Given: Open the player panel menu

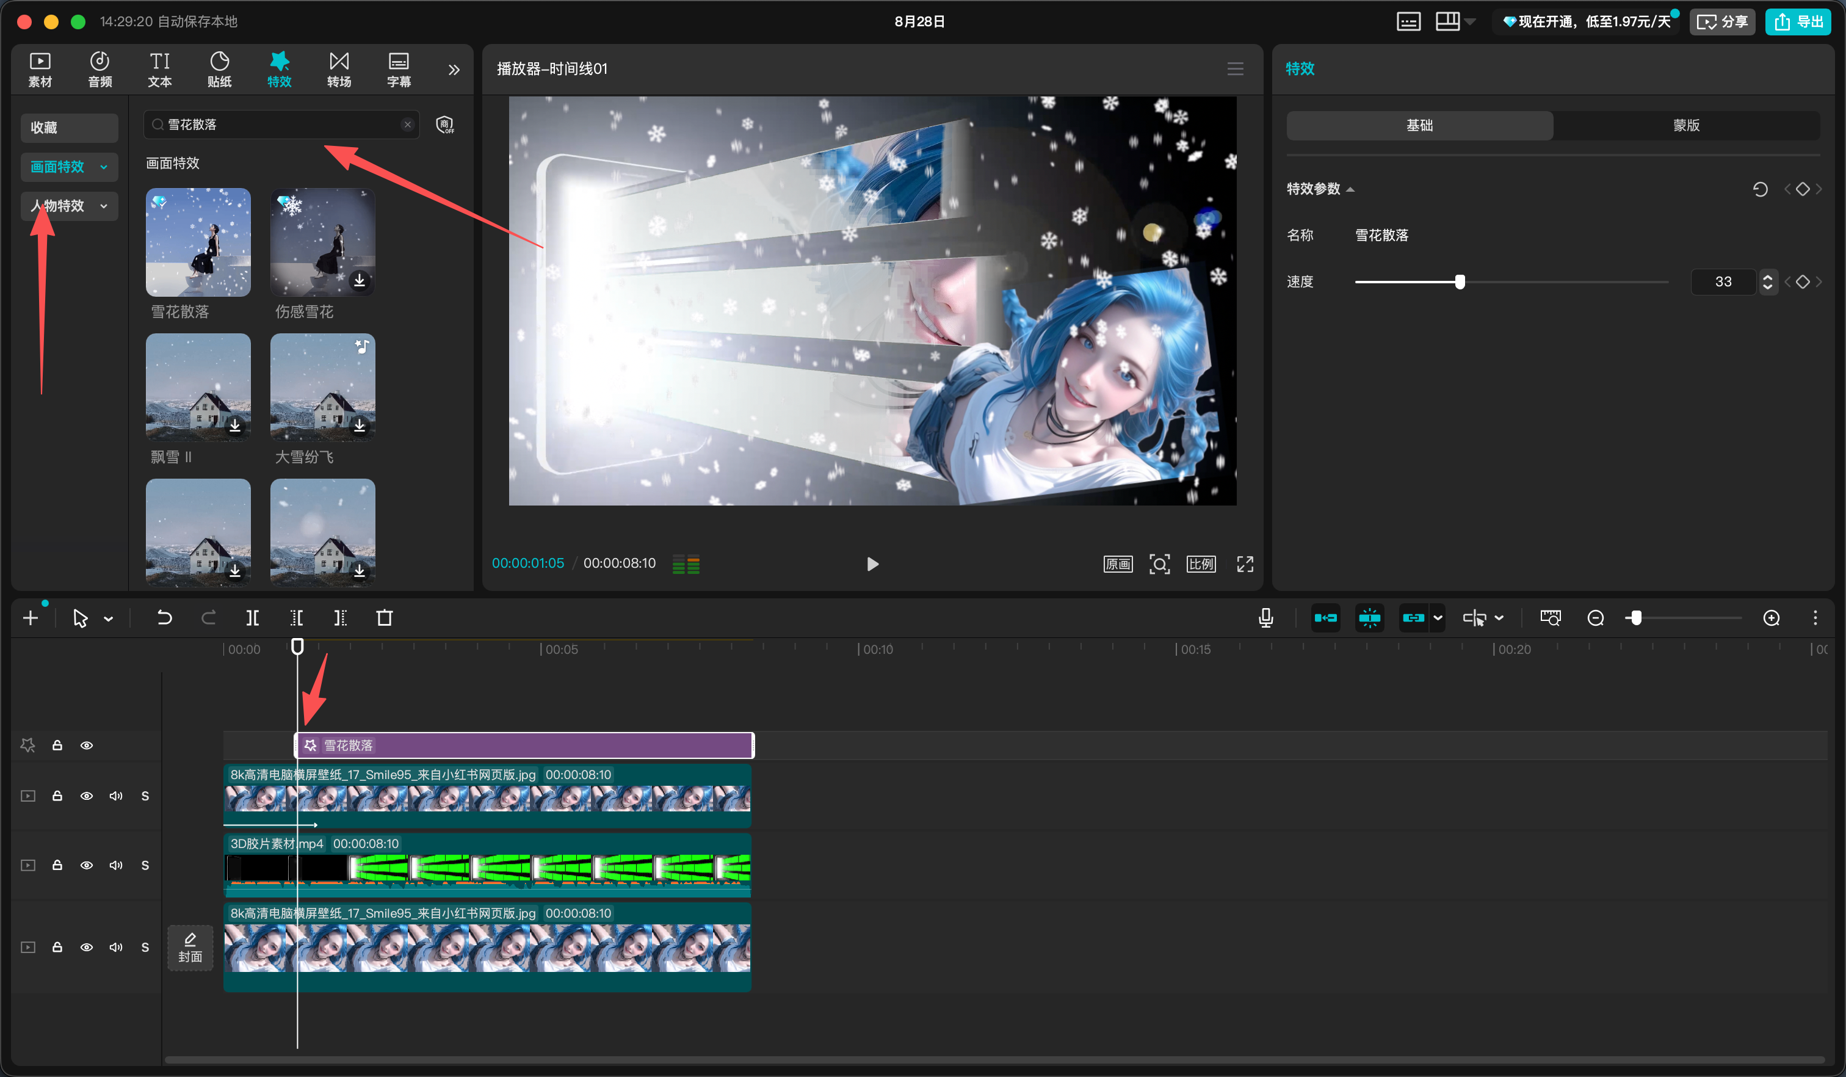Looking at the screenshot, I should point(1235,69).
